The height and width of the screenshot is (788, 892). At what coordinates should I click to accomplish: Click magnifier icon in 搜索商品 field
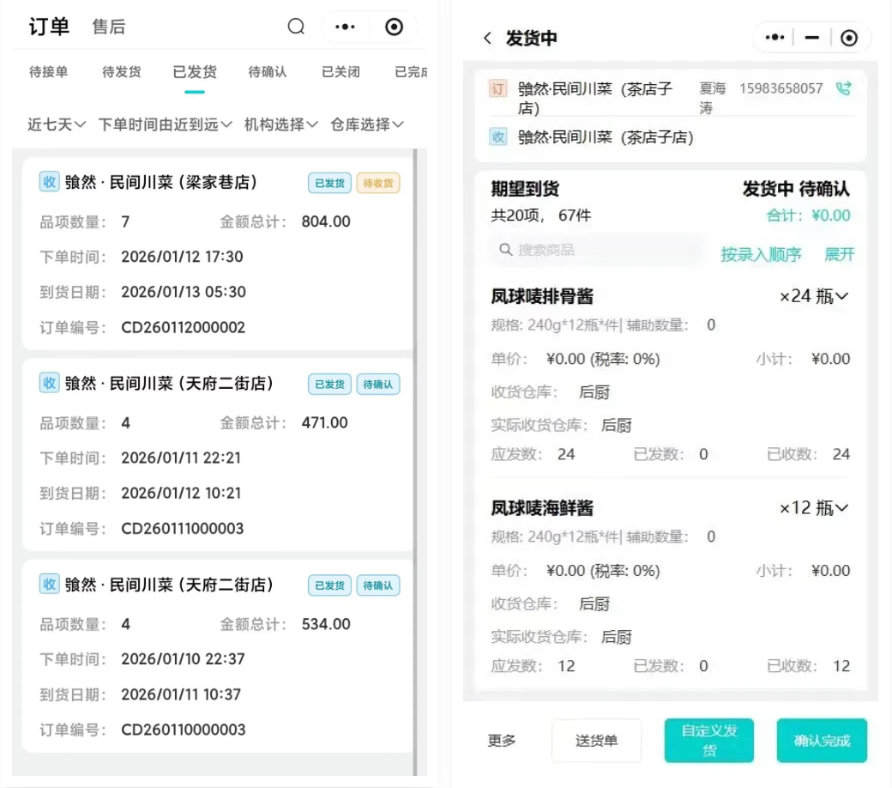pyautogui.click(x=505, y=250)
